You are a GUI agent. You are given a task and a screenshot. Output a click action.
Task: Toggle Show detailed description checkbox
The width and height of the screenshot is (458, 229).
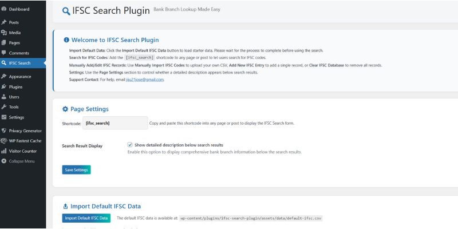[x=130, y=145]
